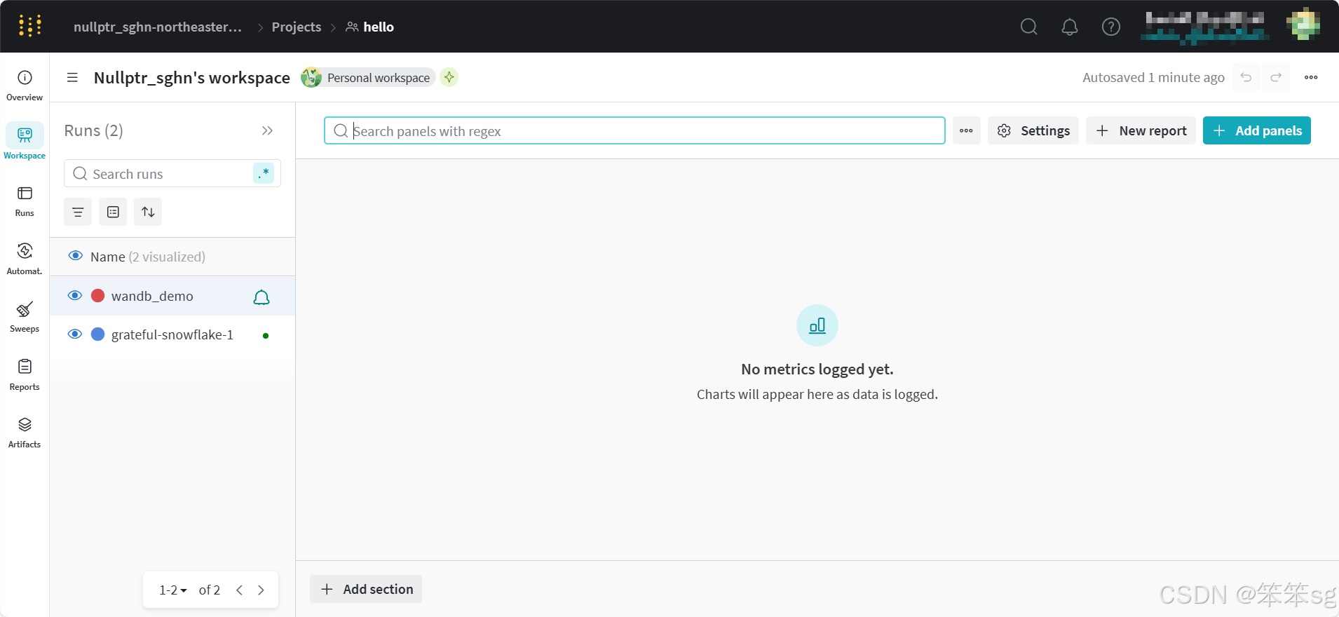
Task: Create a New report
Action: (x=1141, y=130)
